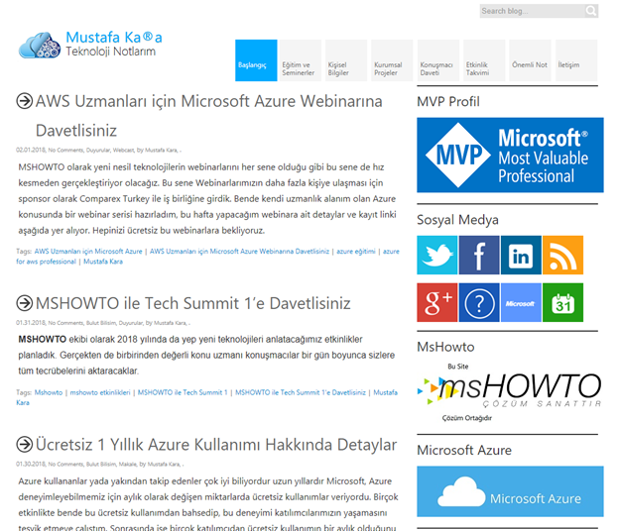Open MSHOWTO ile Tech Summit post title

[193, 303]
